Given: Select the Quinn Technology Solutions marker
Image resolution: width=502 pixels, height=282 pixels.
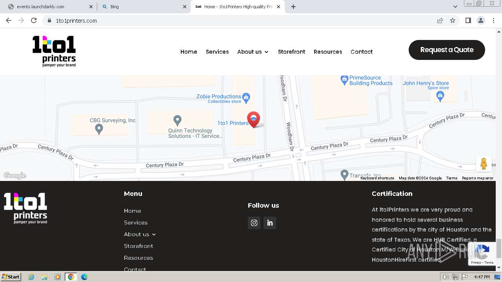Looking at the screenshot, I should tap(177, 120).
